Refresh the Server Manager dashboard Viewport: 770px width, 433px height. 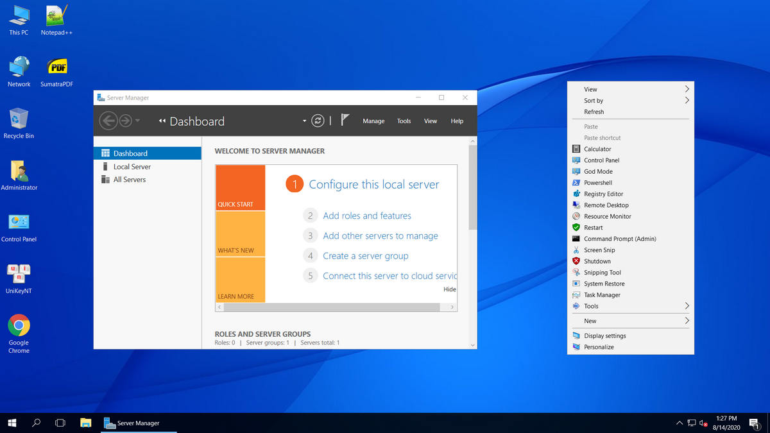(318, 121)
